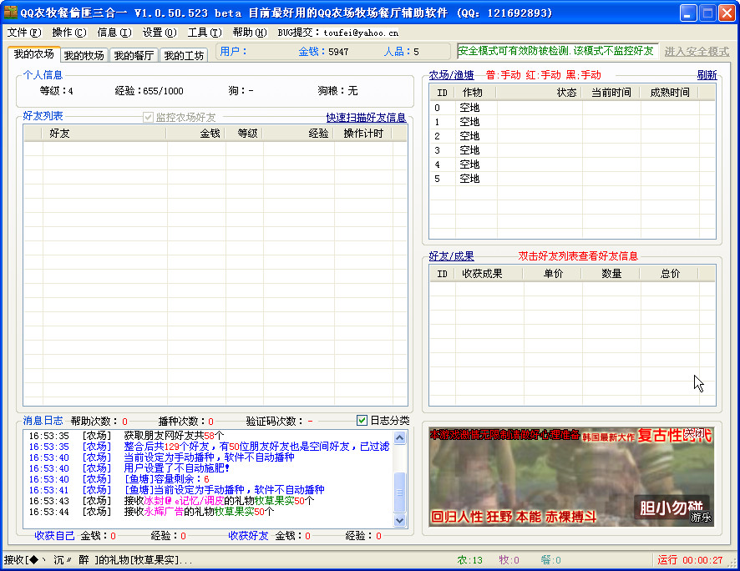This screenshot has height=571, width=740.
Task: Sort friend list by 等级 column
Action: [x=244, y=134]
